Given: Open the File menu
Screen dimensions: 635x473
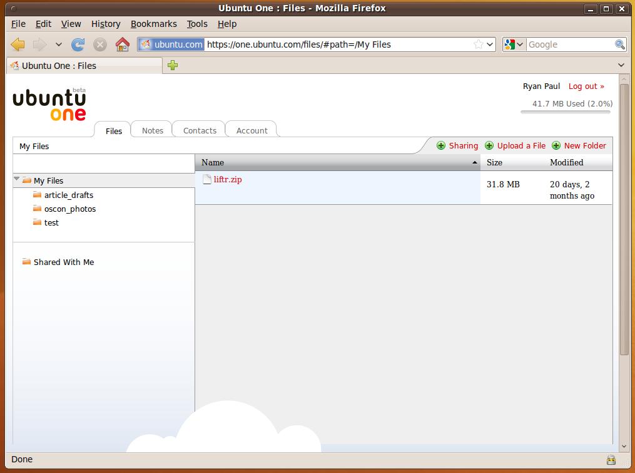Looking at the screenshot, I should coord(18,24).
